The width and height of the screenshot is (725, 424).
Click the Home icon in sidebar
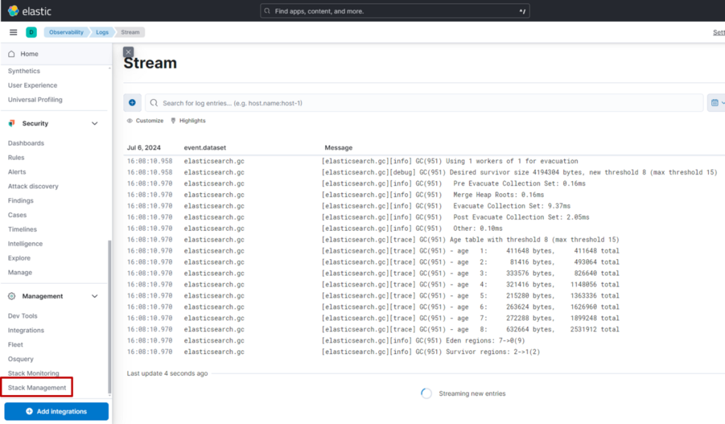coord(11,54)
